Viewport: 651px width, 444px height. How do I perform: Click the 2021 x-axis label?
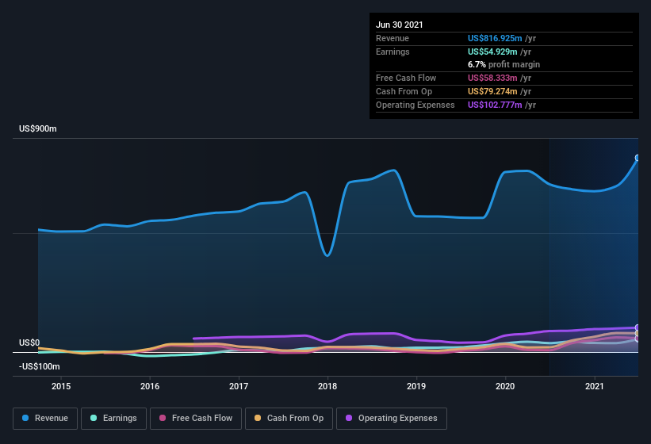(595, 386)
